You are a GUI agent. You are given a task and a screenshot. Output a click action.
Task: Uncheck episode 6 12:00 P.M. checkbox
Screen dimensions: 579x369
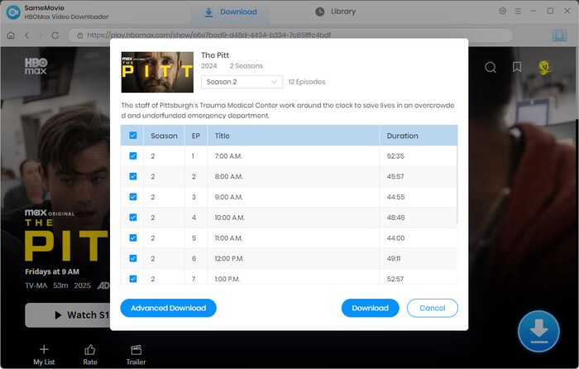point(133,258)
